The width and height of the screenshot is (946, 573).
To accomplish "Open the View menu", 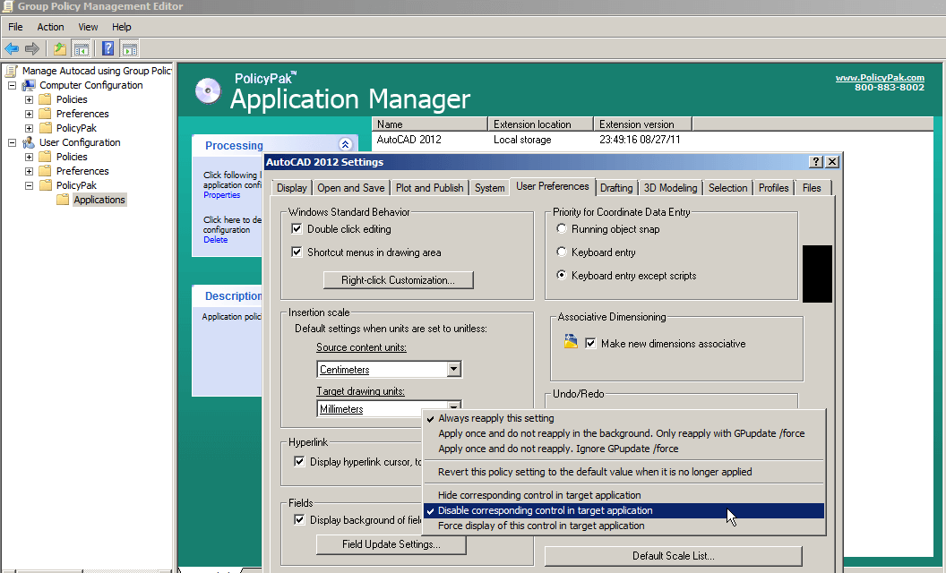I will click(88, 27).
